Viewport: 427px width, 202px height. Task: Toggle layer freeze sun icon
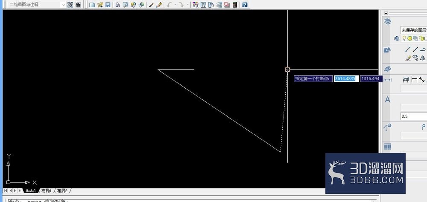(x=409, y=38)
